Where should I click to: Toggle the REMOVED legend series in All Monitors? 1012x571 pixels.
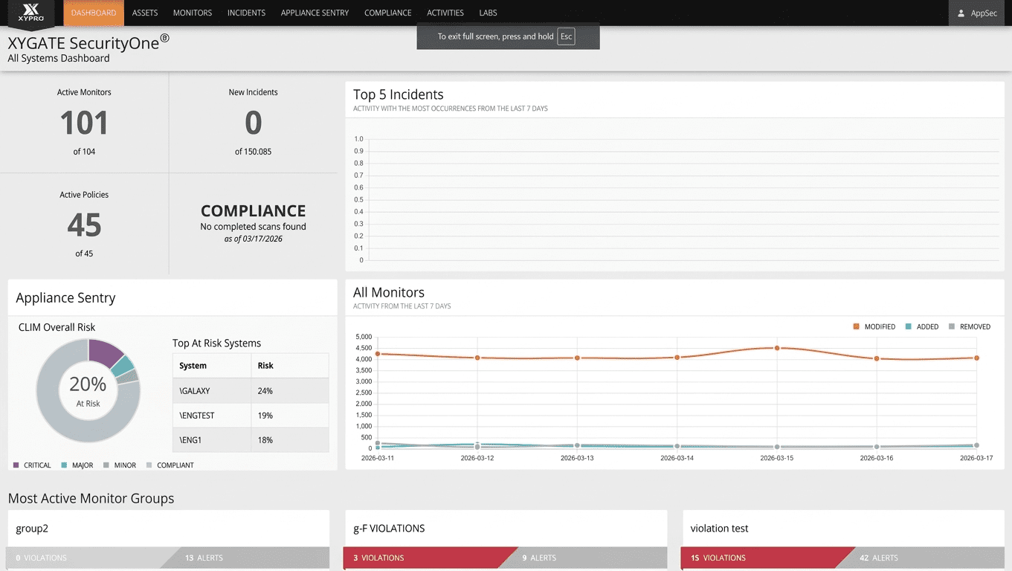click(x=970, y=327)
